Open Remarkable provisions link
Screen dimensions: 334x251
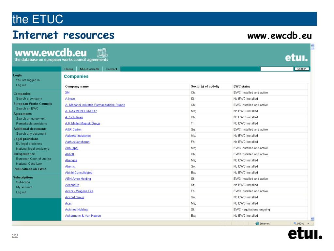pyautogui.click(x=32, y=123)
